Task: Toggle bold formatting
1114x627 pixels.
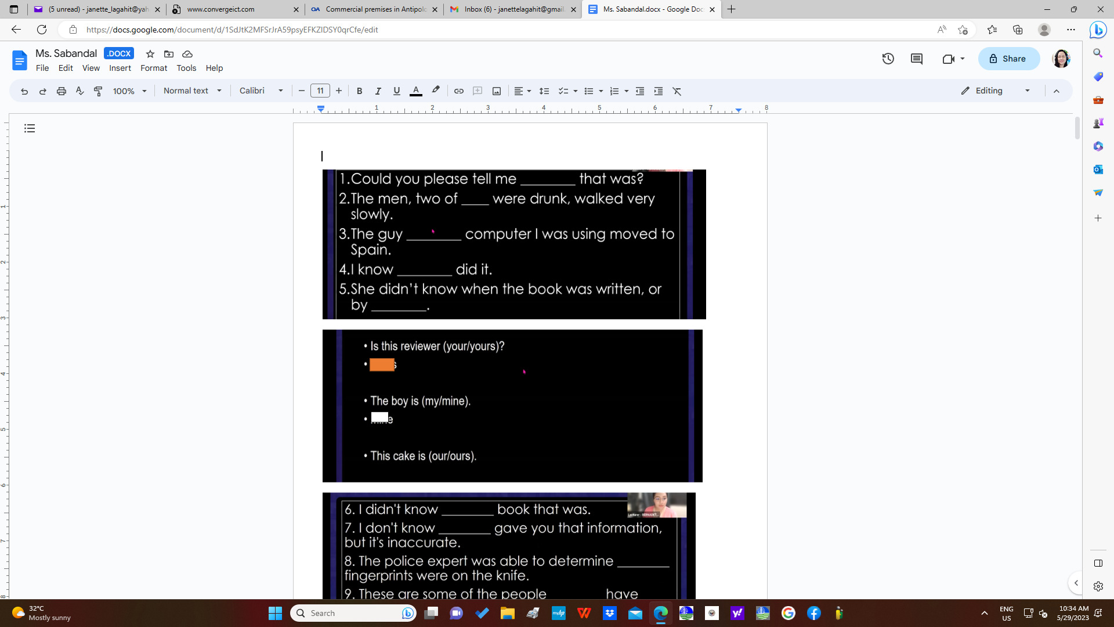Action: [359, 91]
